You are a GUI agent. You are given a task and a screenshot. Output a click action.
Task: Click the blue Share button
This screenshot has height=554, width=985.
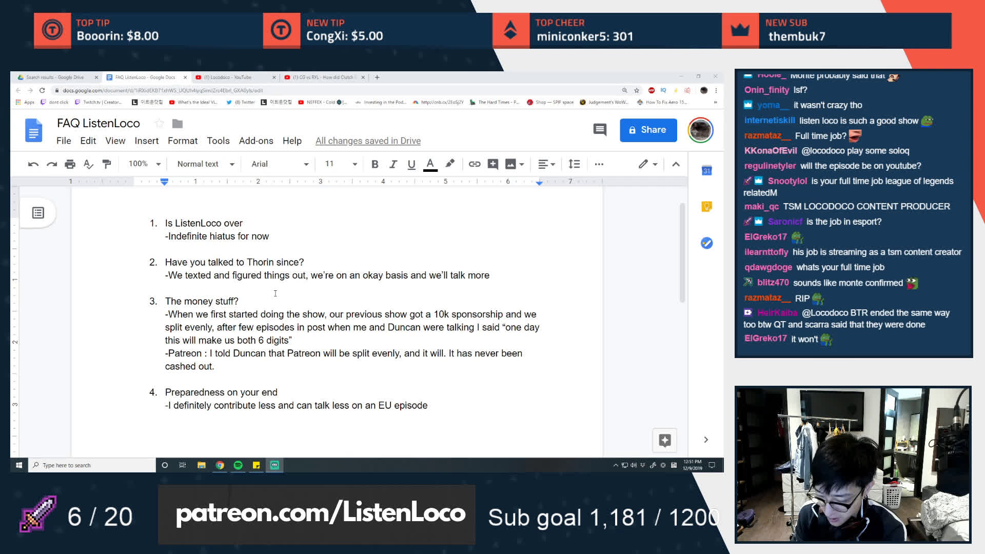click(x=648, y=130)
